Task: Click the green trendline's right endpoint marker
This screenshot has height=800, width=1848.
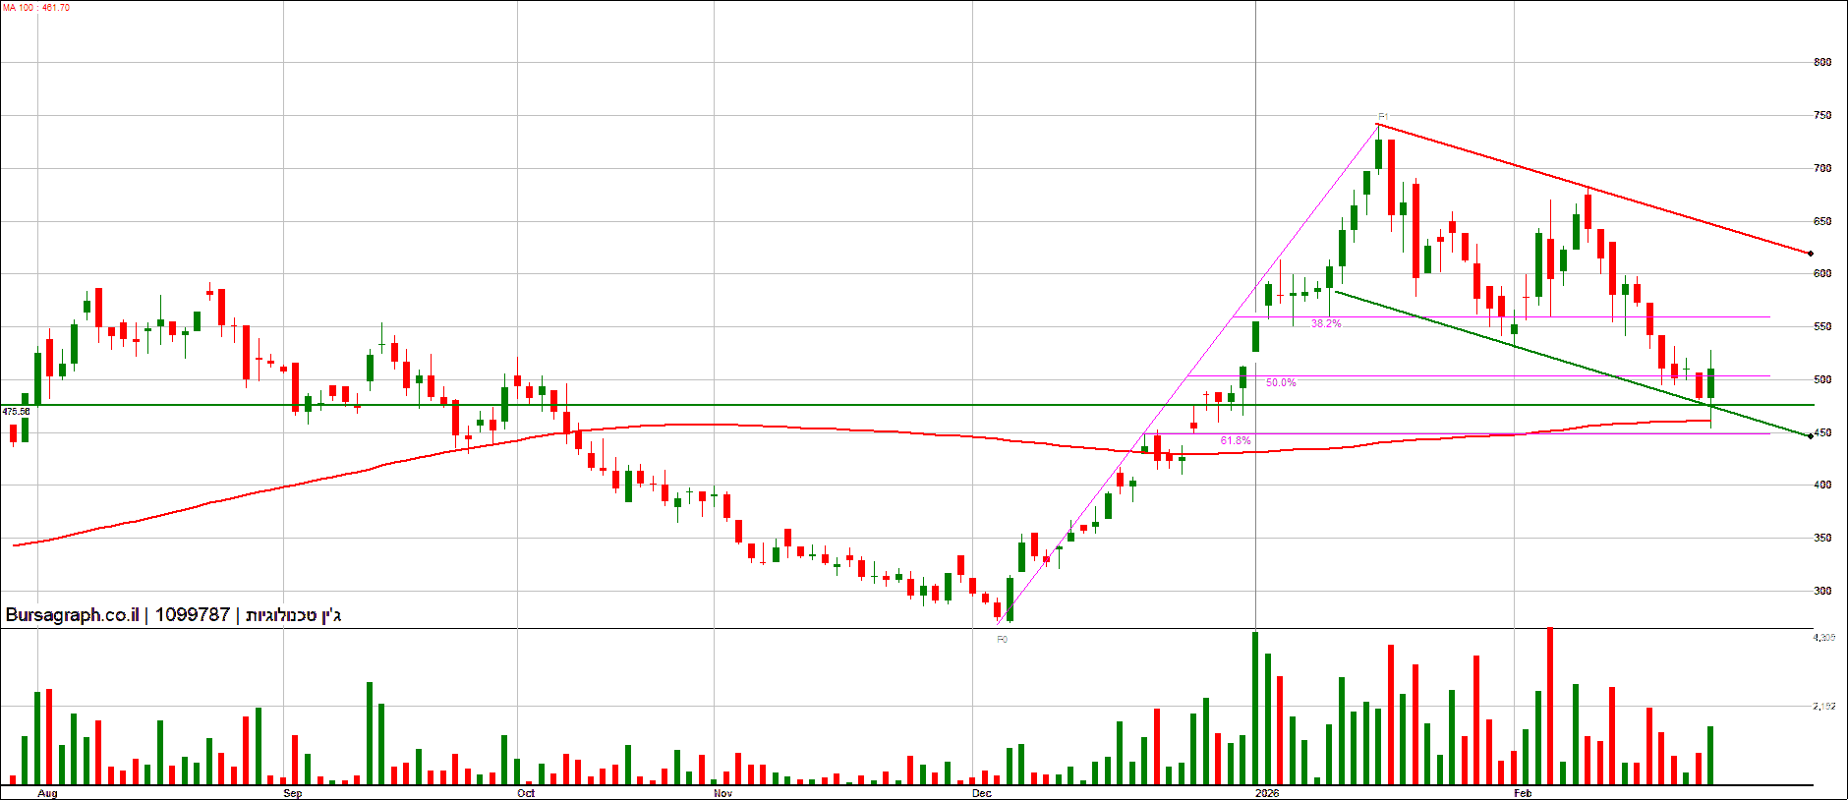Action: pyautogui.click(x=1811, y=436)
